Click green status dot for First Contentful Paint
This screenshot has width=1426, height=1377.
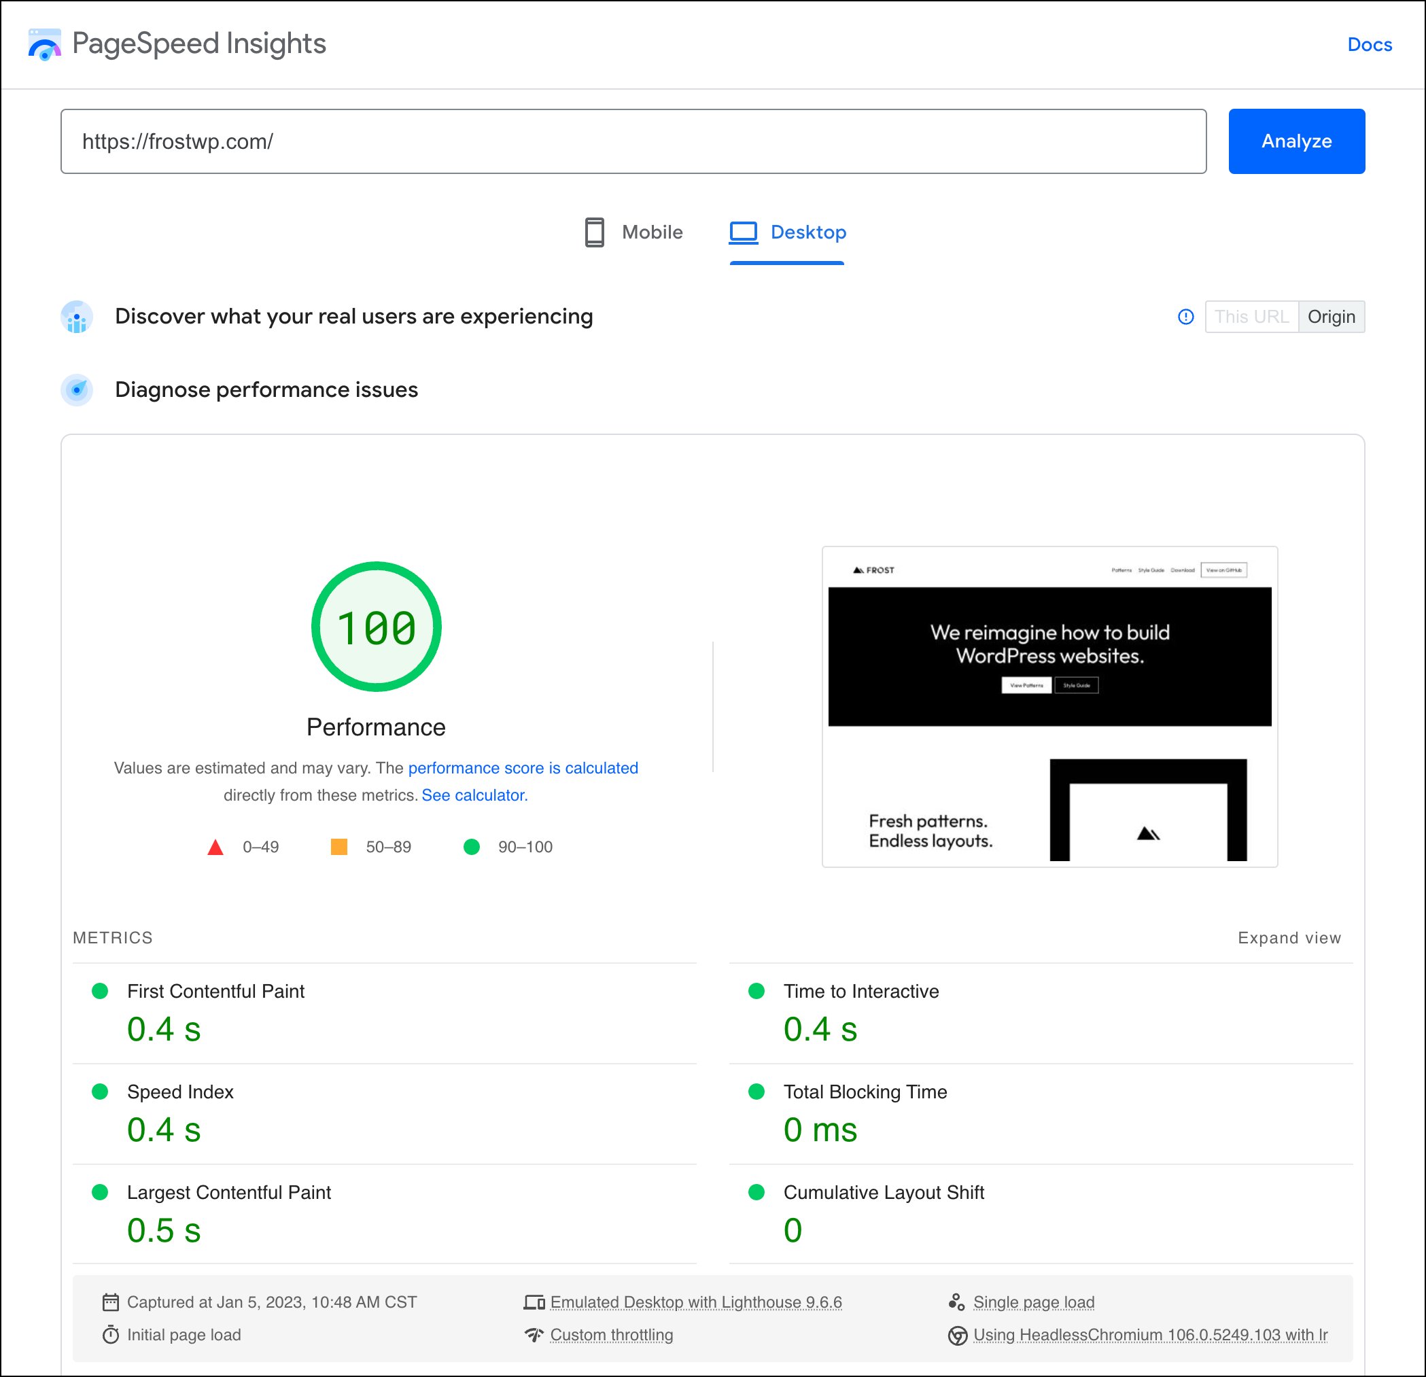[101, 991]
